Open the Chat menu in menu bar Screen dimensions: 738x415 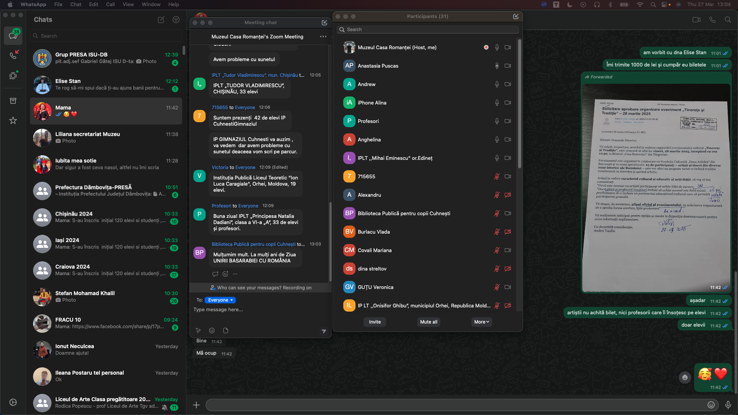tap(76, 4)
